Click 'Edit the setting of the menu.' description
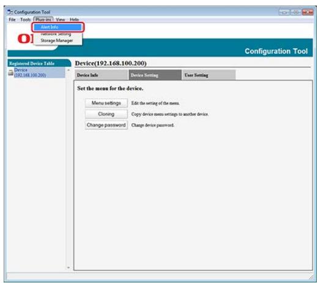Screen dimensions: 318x283 [155, 103]
